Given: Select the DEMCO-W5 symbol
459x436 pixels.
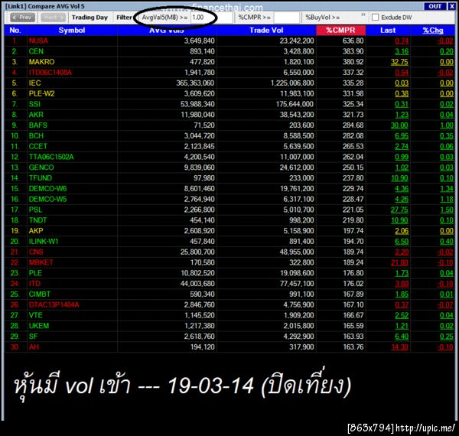Looking at the screenshot, I should [47, 200].
